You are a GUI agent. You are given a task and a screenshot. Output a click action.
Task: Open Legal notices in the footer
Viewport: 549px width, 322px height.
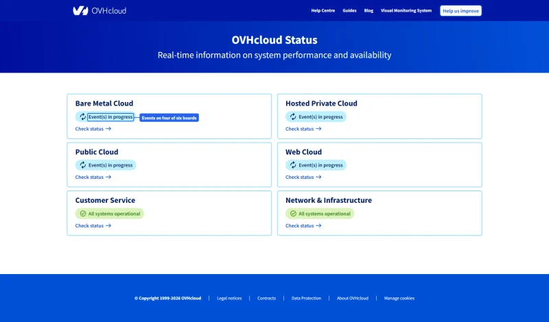click(x=229, y=298)
